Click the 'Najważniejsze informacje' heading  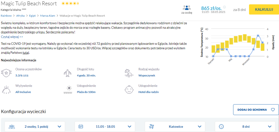pyautogui.click(x=19, y=60)
